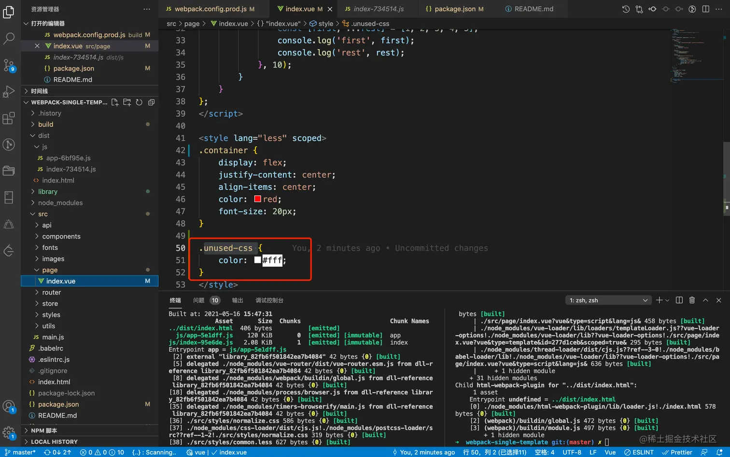730x457 pixels.
Task: Click master* branch in status bar
Action: click(20, 452)
